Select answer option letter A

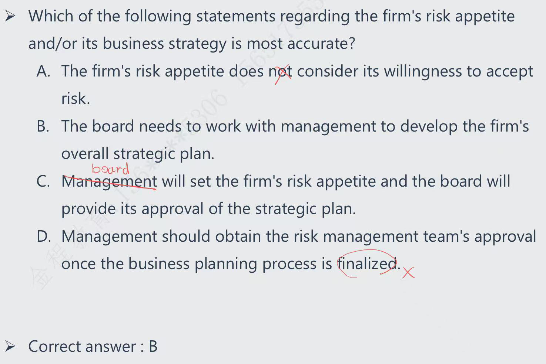(x=44, y=71)
